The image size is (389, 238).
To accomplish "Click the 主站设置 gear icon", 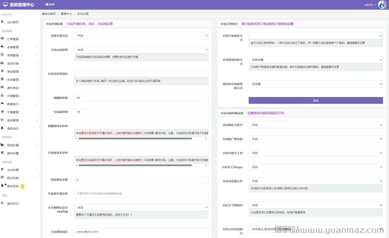I will (x=2, y=170).
